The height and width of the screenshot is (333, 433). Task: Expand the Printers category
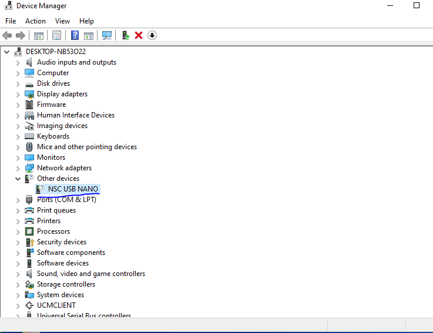[18, 221]
